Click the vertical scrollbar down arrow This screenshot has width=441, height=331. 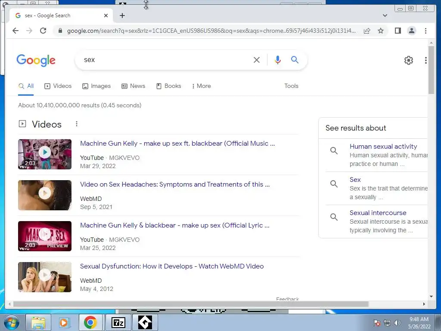pyautogui.click(x=431, y=297)
